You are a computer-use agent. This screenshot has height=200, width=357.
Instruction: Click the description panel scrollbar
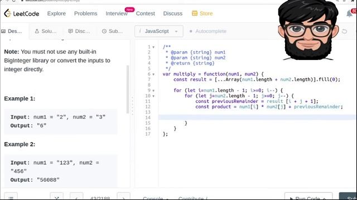[x=128, y=89]
